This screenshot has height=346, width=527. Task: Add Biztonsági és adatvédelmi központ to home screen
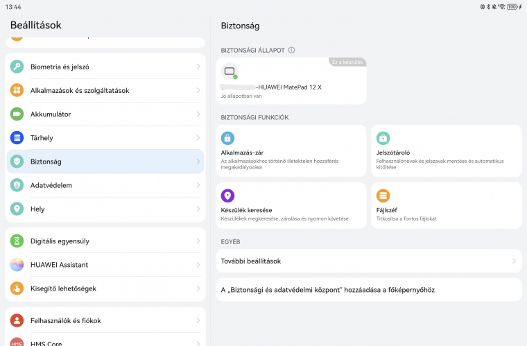pyautogui.click(x=327, y=290)
